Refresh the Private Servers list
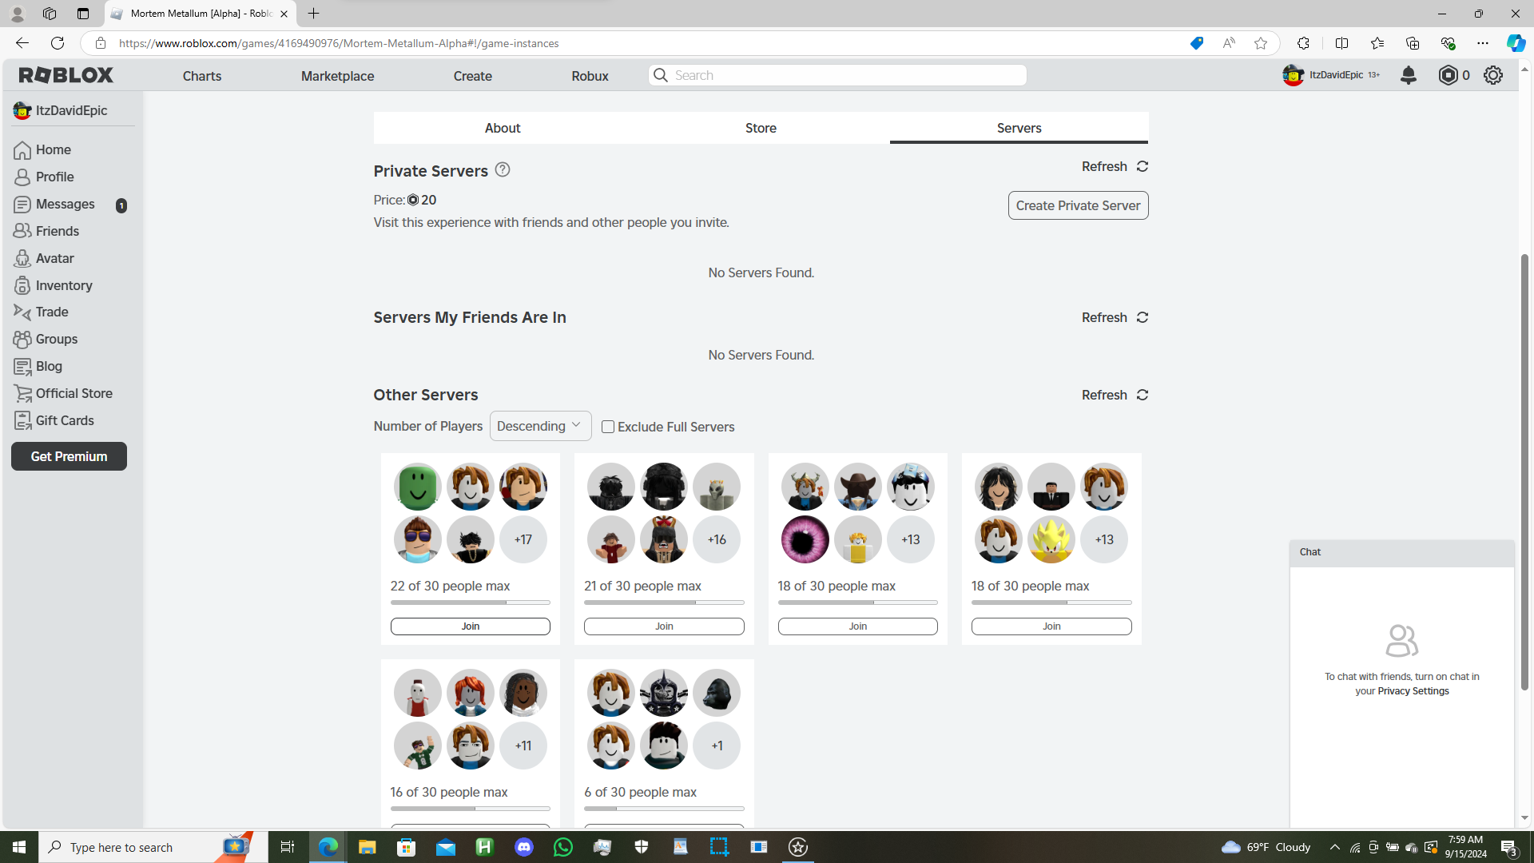This screenshot has height=863, width=1534. [1115, 166]
